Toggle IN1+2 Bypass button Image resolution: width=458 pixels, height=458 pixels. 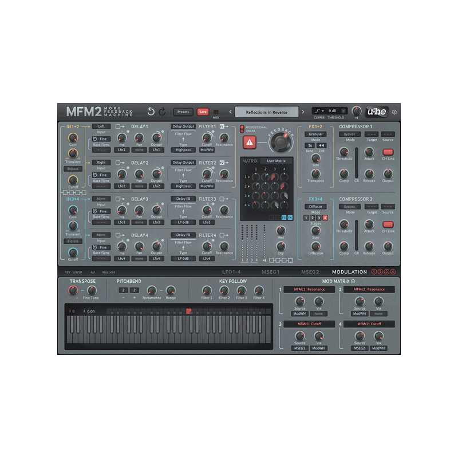point(73,169)
